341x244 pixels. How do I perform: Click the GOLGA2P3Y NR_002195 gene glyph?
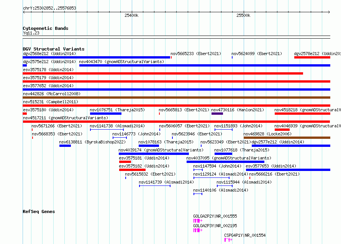pos(198,230)
